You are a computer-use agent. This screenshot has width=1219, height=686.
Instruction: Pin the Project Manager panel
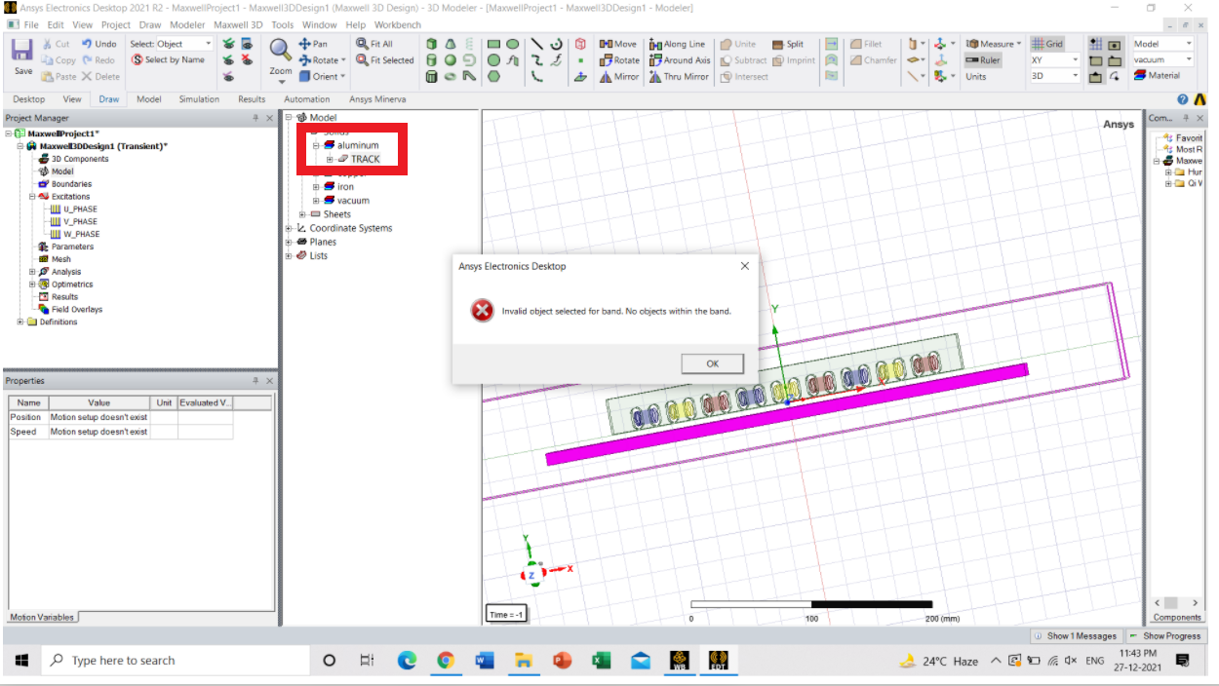(256, 118)
